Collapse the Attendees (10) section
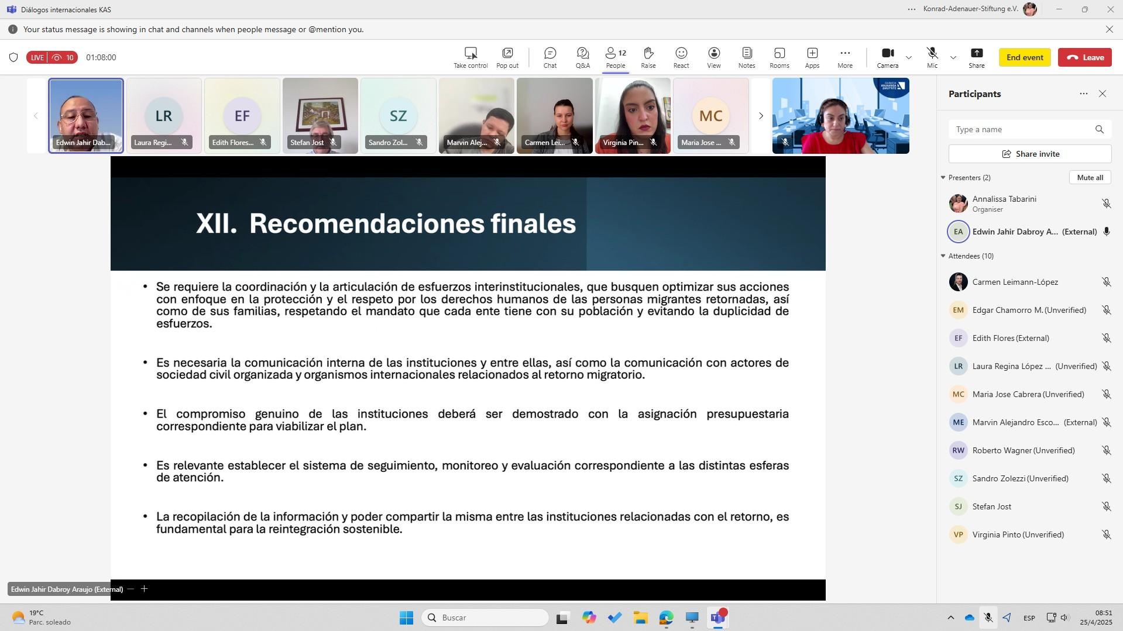This screenshot has width=1123, height=631. (943, 256)
